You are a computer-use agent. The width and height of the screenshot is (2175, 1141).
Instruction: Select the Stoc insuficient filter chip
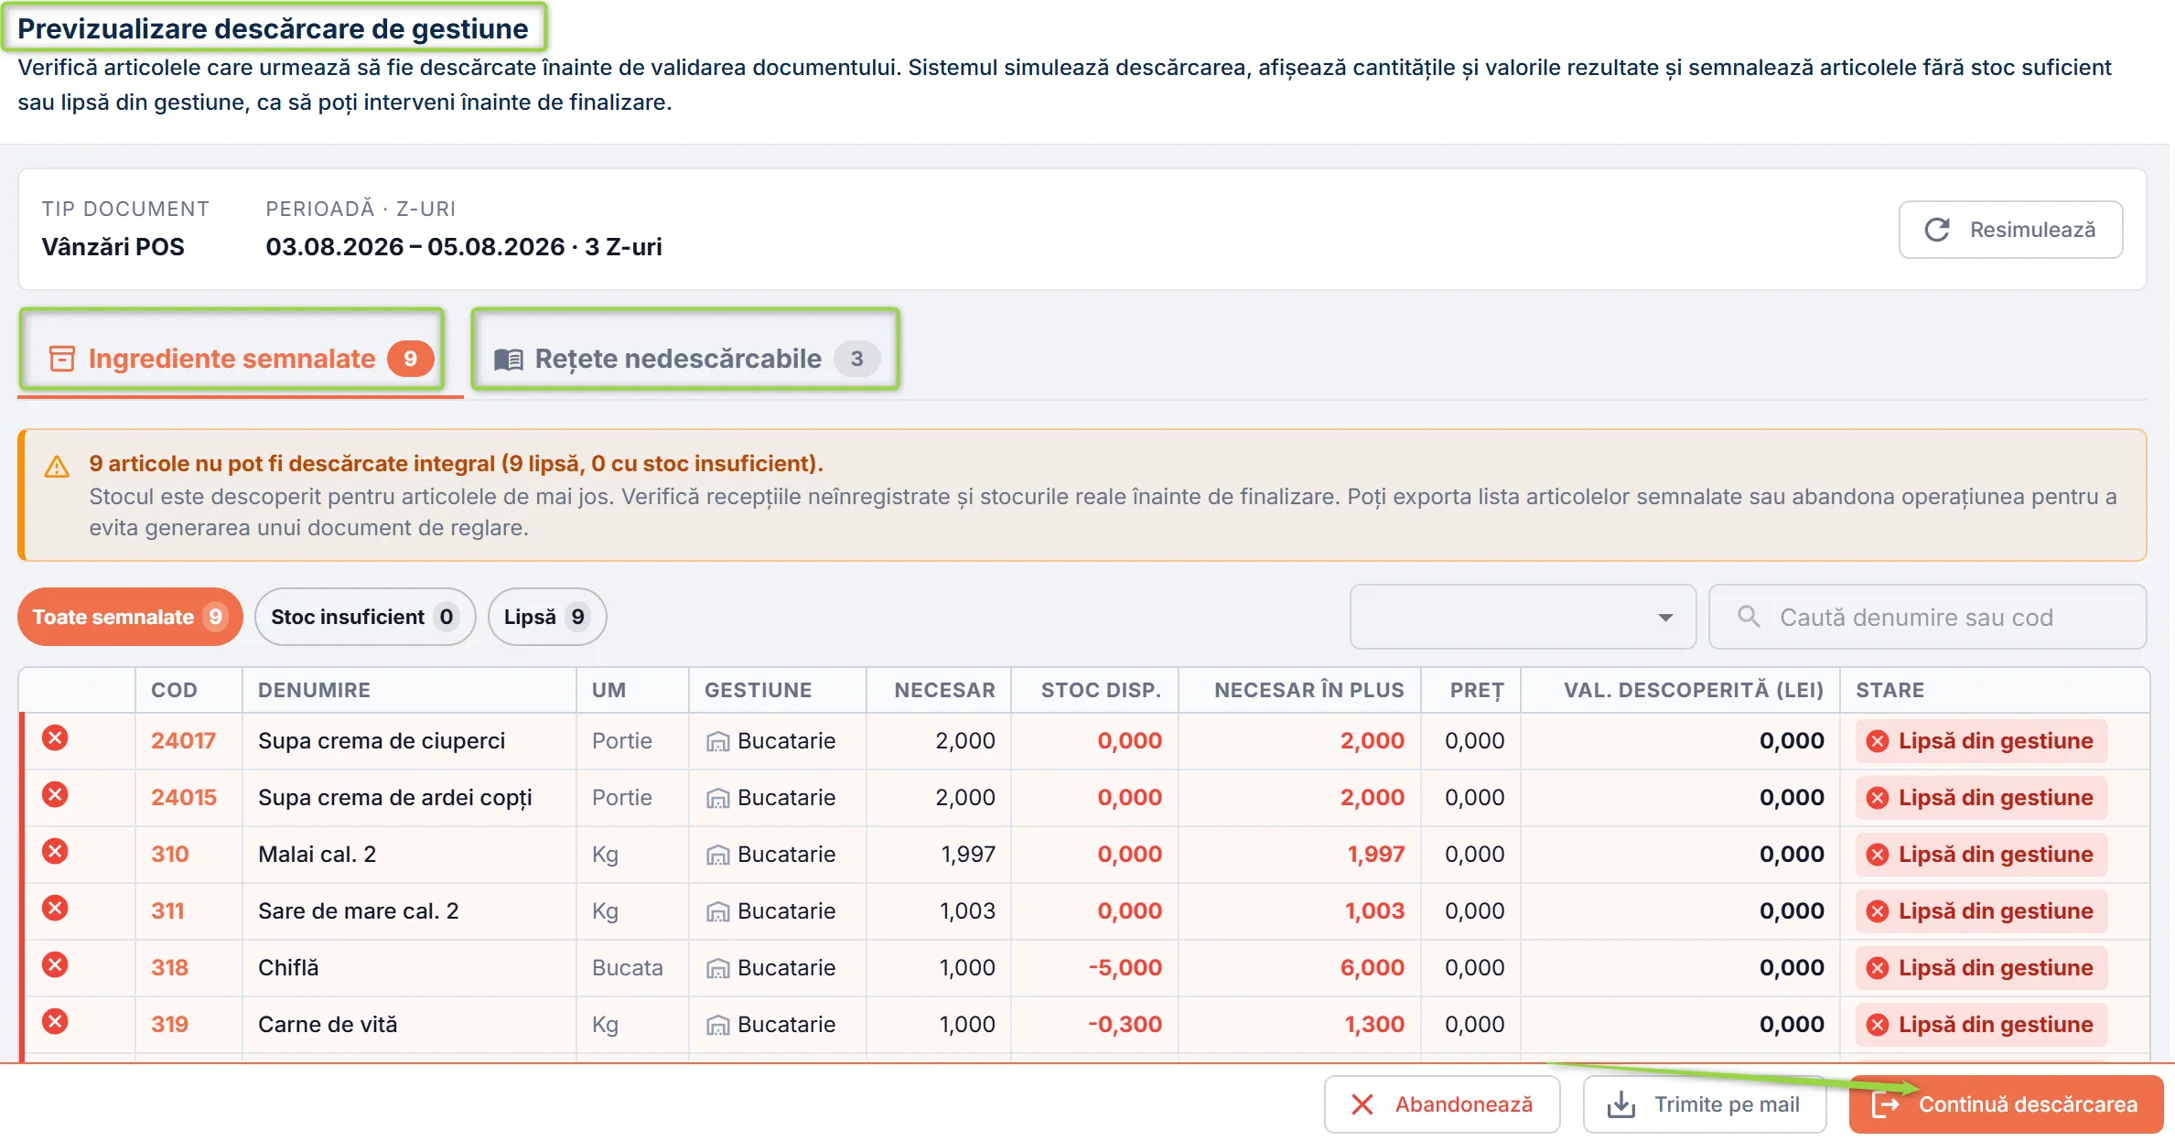[365, 617]
